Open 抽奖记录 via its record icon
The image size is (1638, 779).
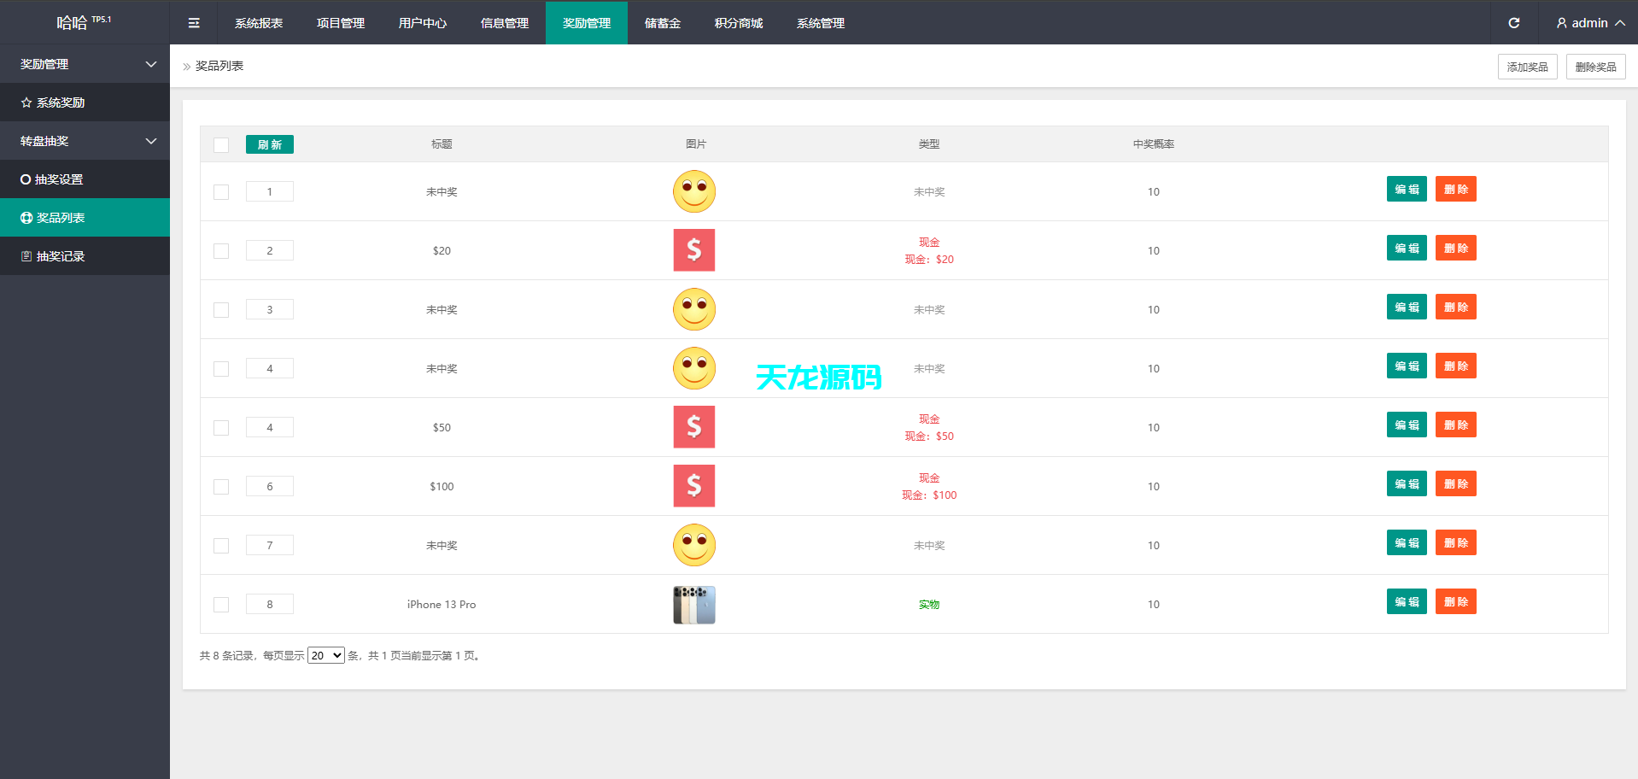[x=26, y=256]
